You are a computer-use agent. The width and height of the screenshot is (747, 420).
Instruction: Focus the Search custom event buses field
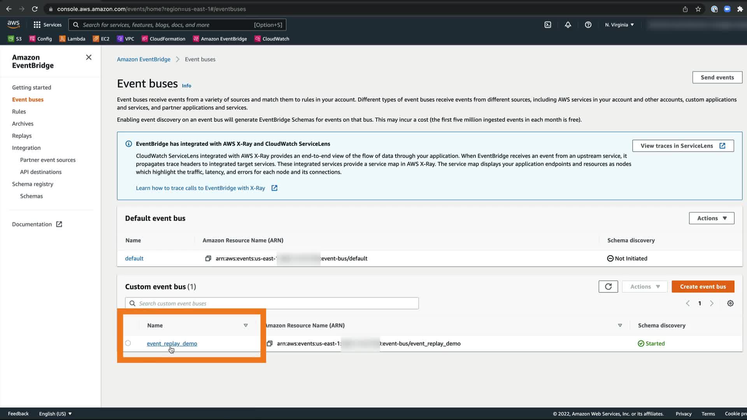pos(272,303)
